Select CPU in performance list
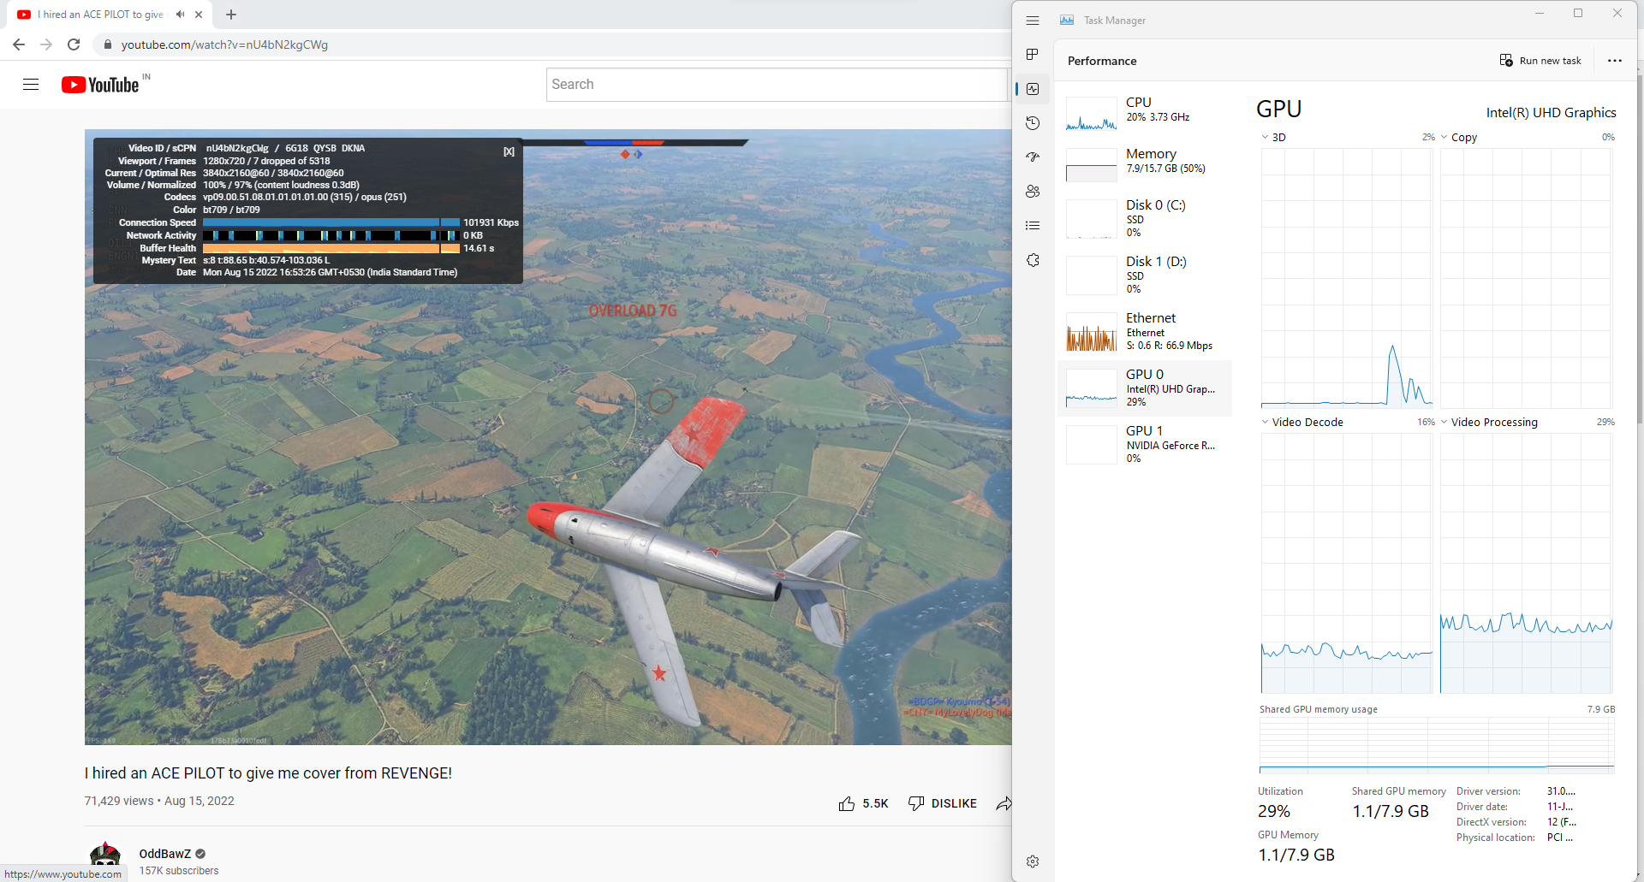This screenshot has width=1644, height=882. [x=1145, y=112]
